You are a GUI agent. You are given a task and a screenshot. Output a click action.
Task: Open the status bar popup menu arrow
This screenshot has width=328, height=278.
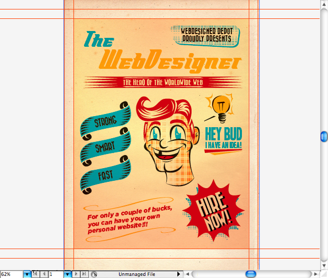click(178, 274)
